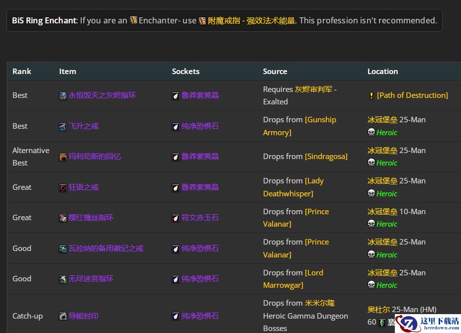Open the 附魔戒指 - 强效法术能量 enchant link
The height and width of the screenshot is (333, 461).
click(x=251, y=21)
